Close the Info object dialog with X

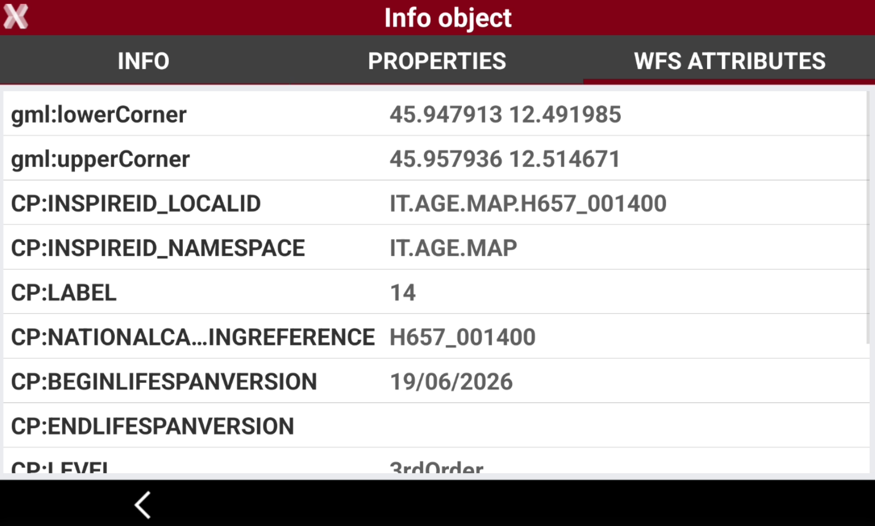coord(16,17)
